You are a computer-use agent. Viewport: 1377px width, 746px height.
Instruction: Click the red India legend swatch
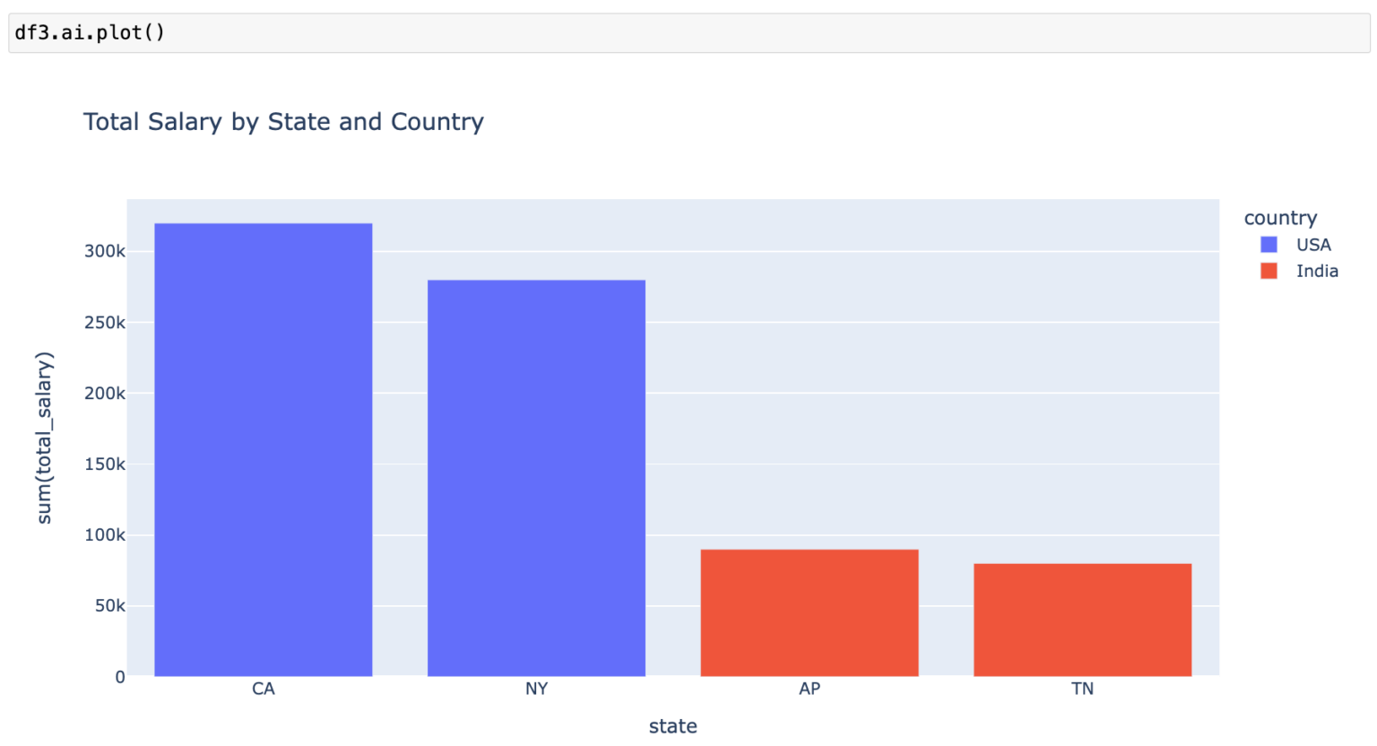point(1269,271)
